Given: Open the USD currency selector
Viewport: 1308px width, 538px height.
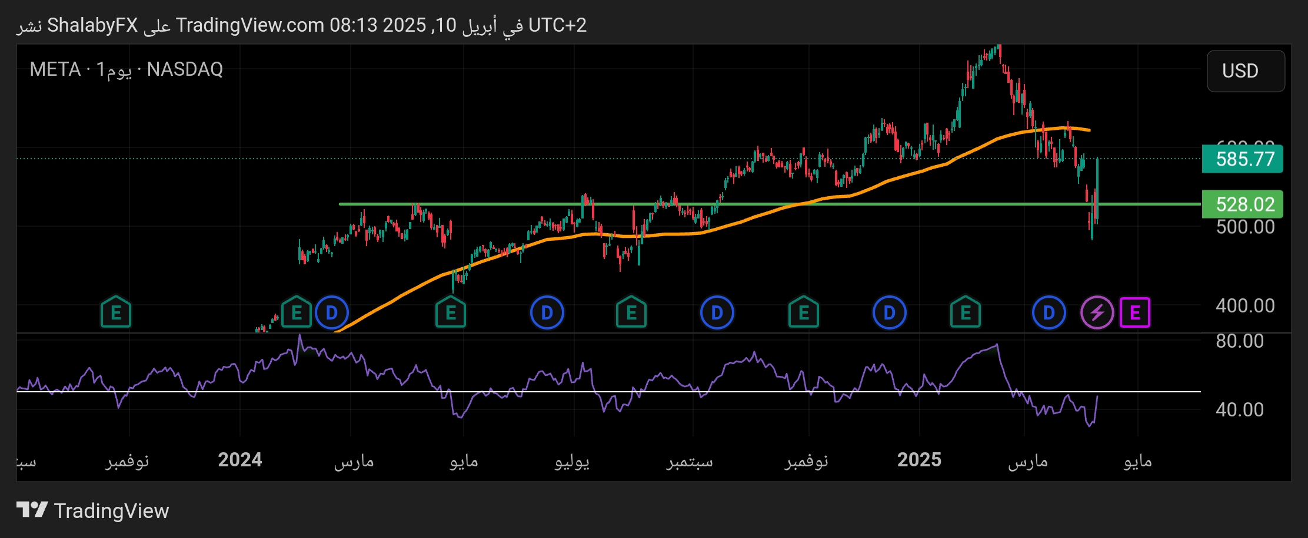Looking at the screenshot, I should tap(1246, 71).
